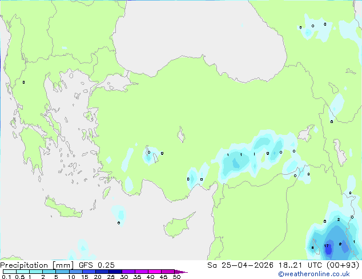Image resolution: width=362 pixels, height=279 pixels.
Task: Click the legend tick label '15'
Action: pyautogui.click(x=85, y=277)
